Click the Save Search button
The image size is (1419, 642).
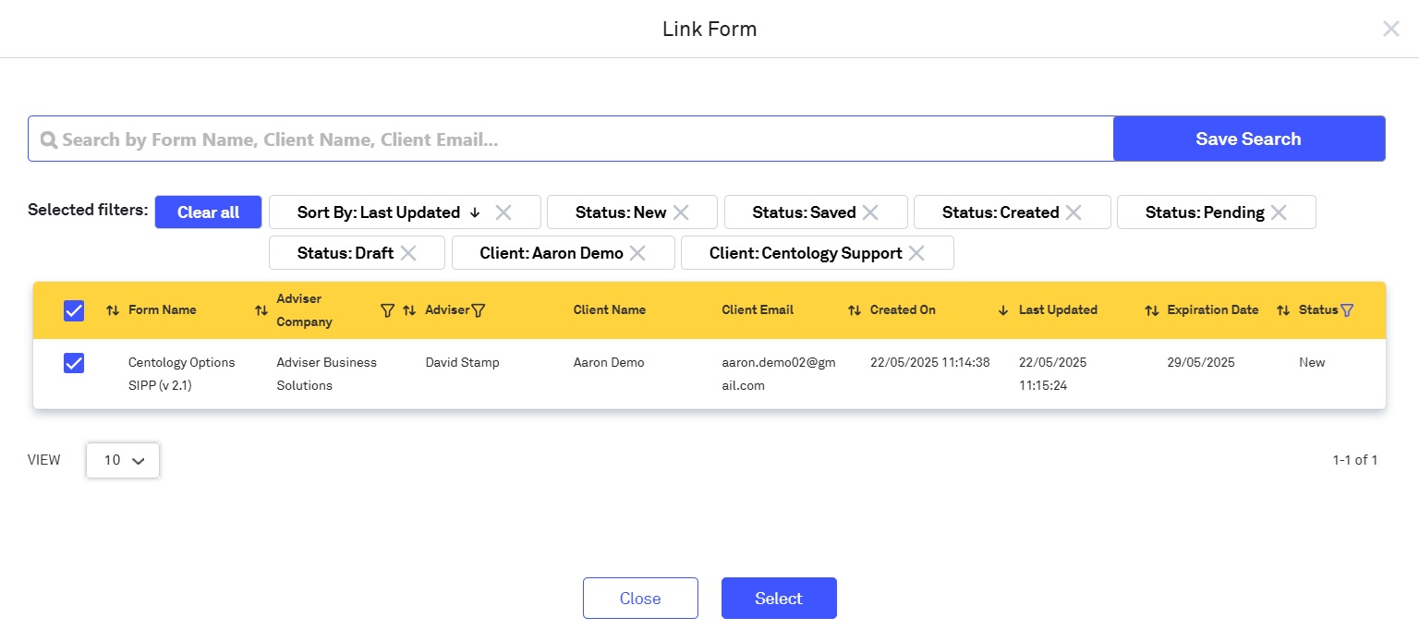1248,139
